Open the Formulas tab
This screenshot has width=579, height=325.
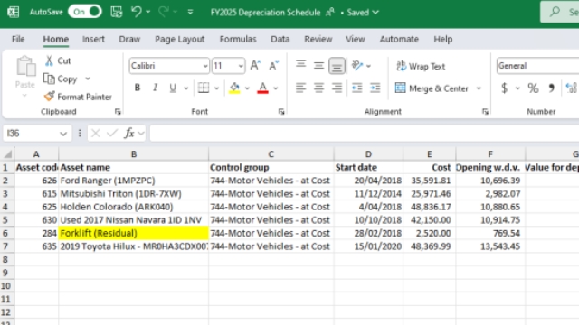coord(238,39)
